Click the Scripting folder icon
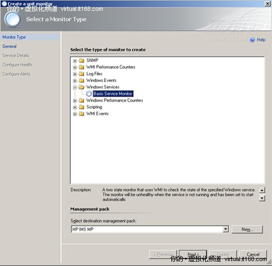 82,107
